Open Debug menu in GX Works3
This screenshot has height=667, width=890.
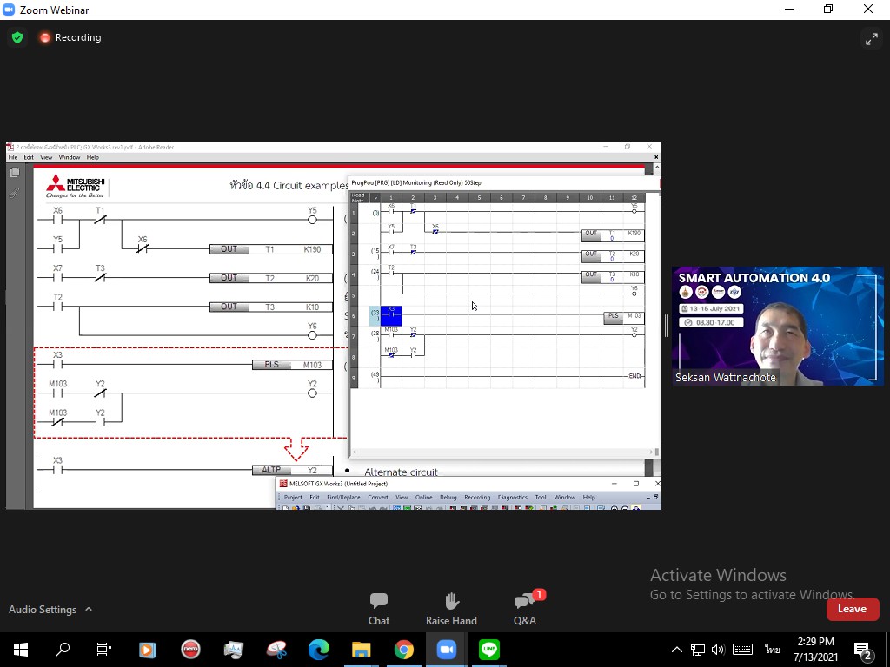point(448,497)
